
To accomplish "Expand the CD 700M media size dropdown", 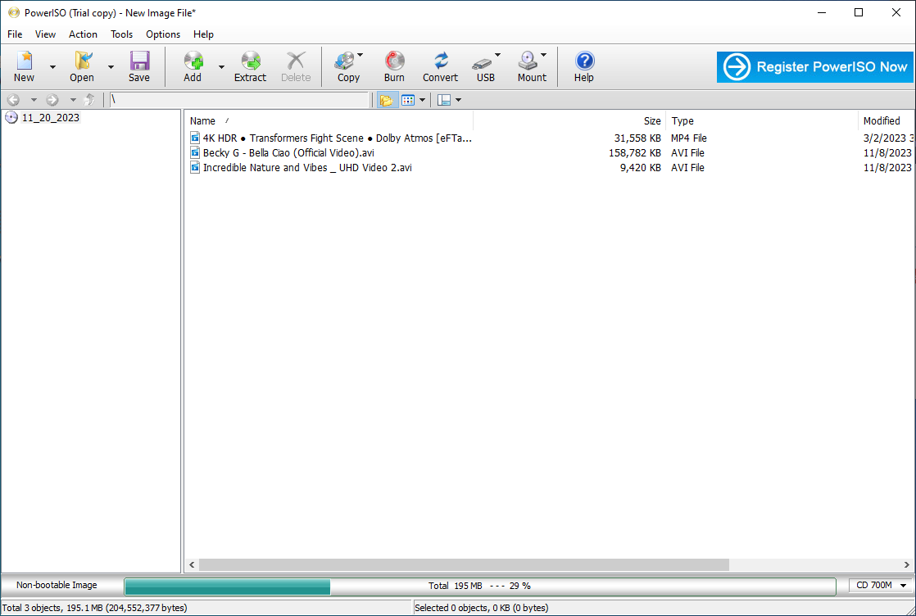I will 882,585.
